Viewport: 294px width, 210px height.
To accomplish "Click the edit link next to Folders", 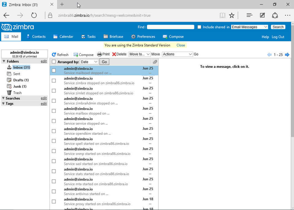I will [x=44, y=61].
